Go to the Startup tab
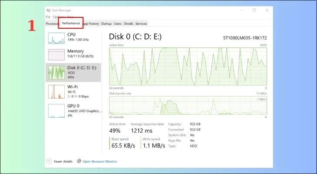The image size is (317, 174). (106, 23)
